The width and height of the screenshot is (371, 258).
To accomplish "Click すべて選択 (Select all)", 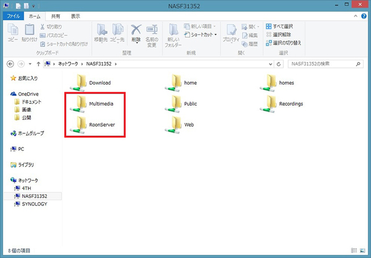I will pos(279,26).
